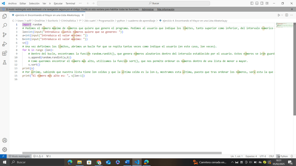The width and height of the screenshot is (296, 166).
Task: Toggle the primary sidebar layout button
Action: [x=252, y=3]
